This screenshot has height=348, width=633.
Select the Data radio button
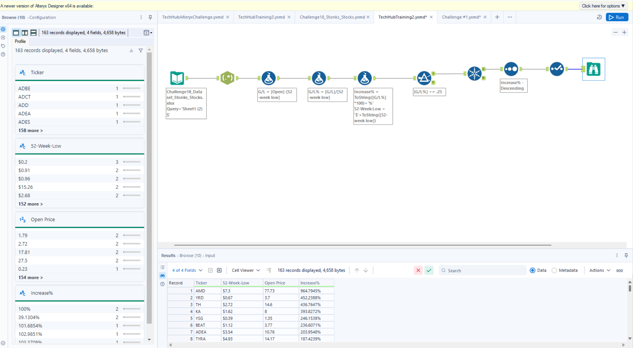tap(532, 270)
